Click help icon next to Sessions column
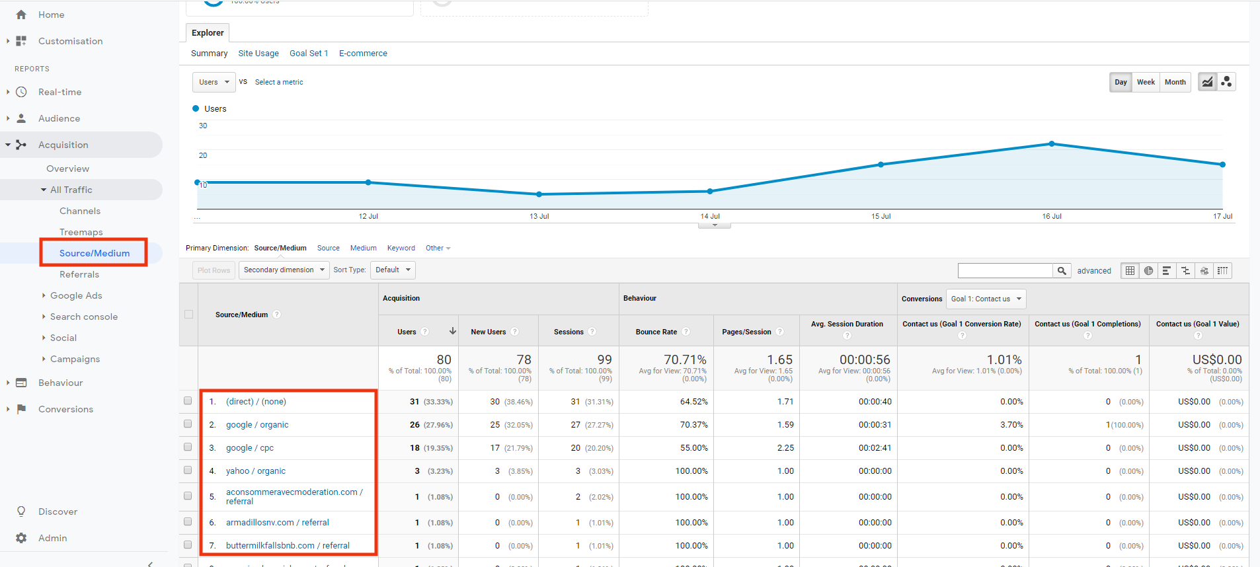This screenshot has height=567, width=1260. 592,332
